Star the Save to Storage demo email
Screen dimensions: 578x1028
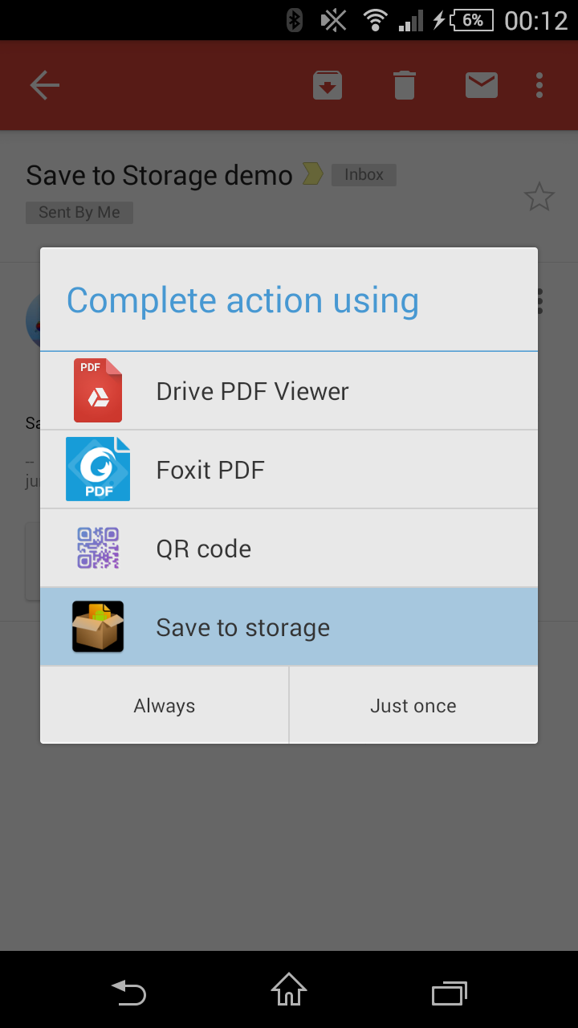539,196
